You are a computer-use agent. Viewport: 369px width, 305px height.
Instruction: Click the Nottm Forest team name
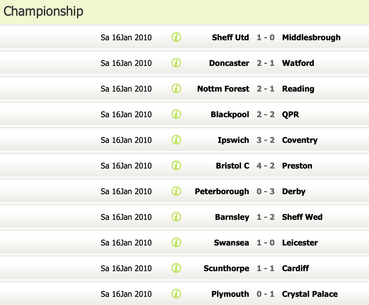tap(223, 89)
